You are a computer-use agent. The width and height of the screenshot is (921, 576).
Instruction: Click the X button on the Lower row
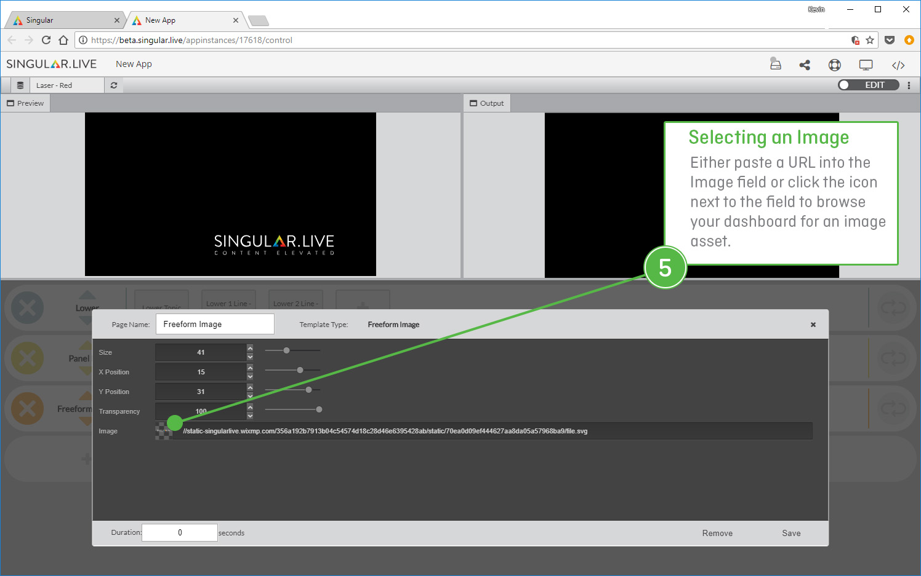[x=27, y=307]
